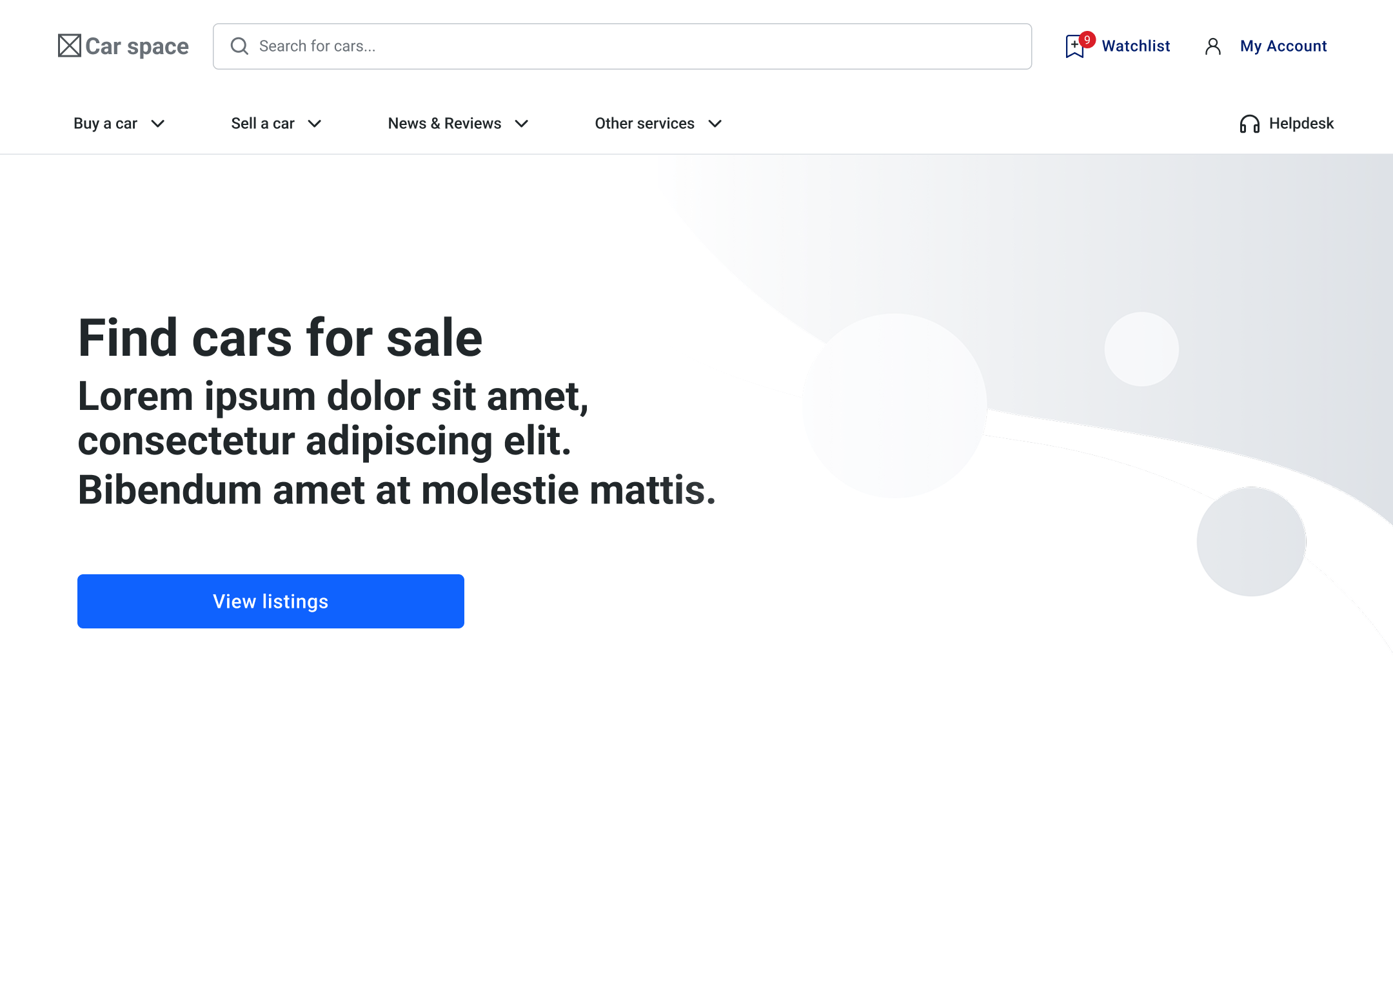Focus the Search for cars input field
1393x990 pixels.
coord(622,46)
